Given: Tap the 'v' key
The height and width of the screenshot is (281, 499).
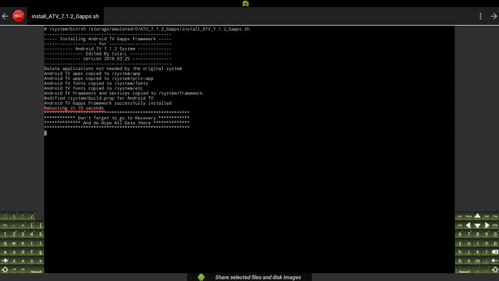Looking at the screenshot, I should 40,261.
